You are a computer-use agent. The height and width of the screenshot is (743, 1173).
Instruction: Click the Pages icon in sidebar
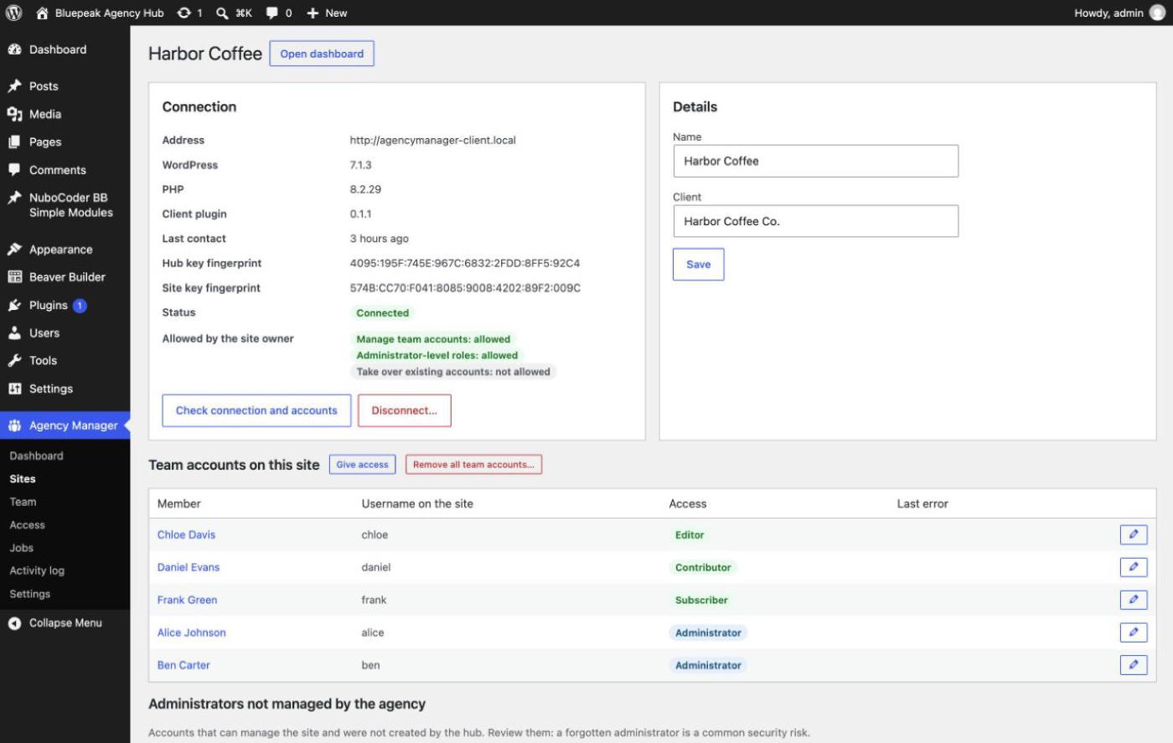pyautogui.click(x=14, y=142)
